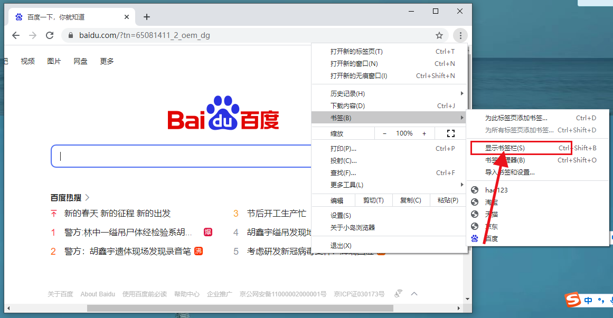Open 下载内容(D)
Screen dimensions: 613x318
[x=389, y=106]
